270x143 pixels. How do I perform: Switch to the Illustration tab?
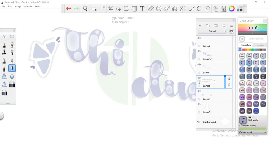coord(245,45)
